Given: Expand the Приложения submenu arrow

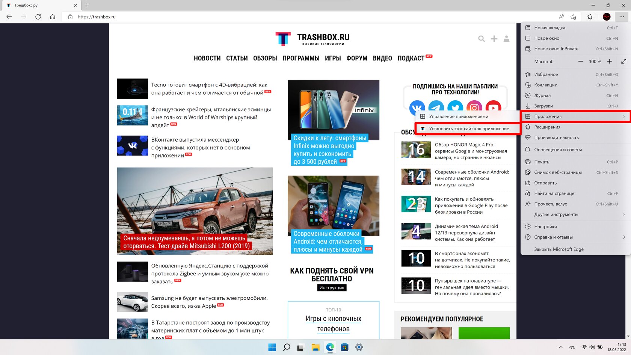Looking at the screenshot, I should 624,116.
